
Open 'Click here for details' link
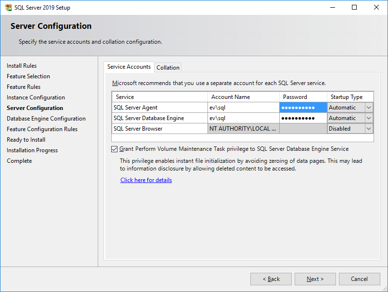146,180
